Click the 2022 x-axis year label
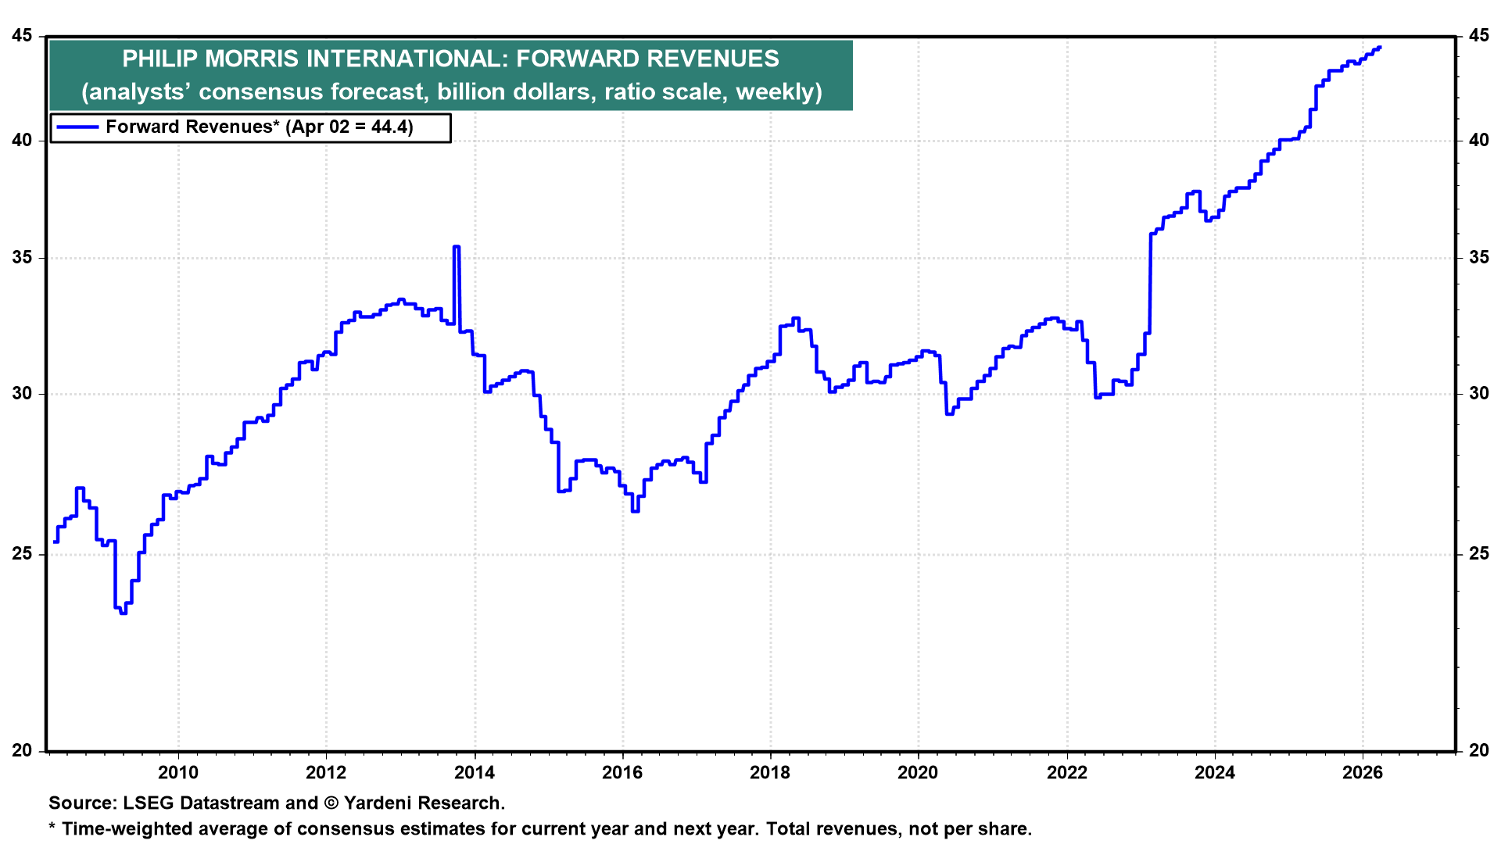Viewport: 1501px width, 844px height. [x=1067, y=773]
